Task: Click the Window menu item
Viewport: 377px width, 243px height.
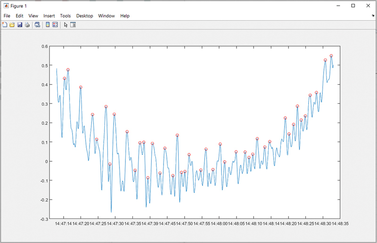Action: click(107, 16)
